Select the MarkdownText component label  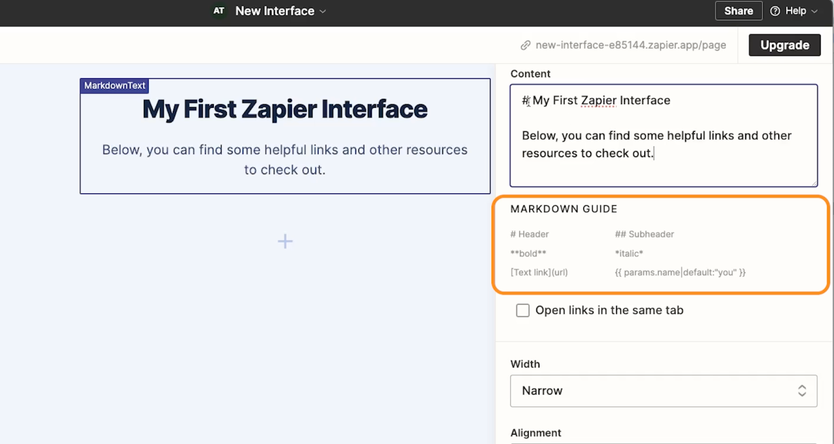coord(115,85)
